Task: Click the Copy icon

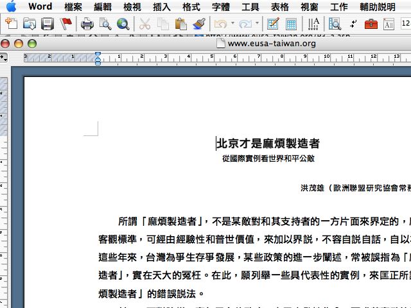Action: click(x=162, y=24)
